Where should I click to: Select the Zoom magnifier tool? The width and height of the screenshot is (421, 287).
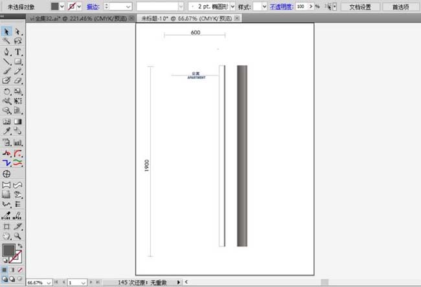[x=17, y=236]
